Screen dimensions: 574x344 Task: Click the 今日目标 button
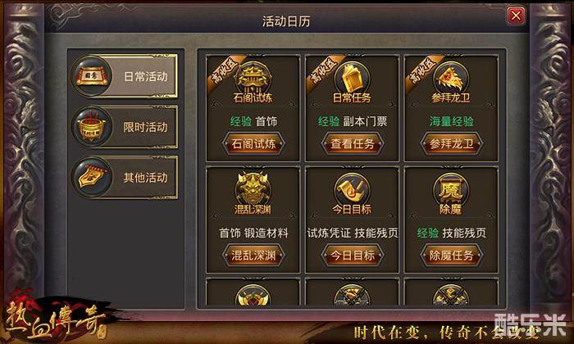click(352, 256)
